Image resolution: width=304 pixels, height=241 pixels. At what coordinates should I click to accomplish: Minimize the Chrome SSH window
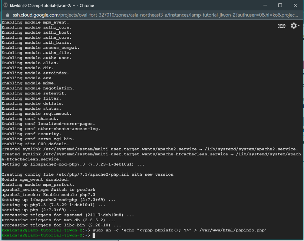click(x=265, y=5)
